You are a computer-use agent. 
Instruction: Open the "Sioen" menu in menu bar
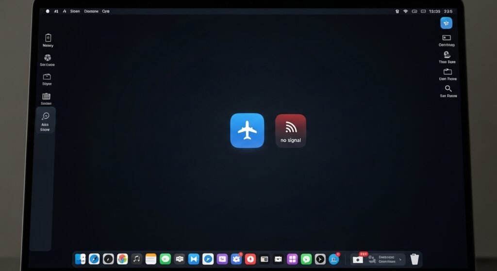75,11
